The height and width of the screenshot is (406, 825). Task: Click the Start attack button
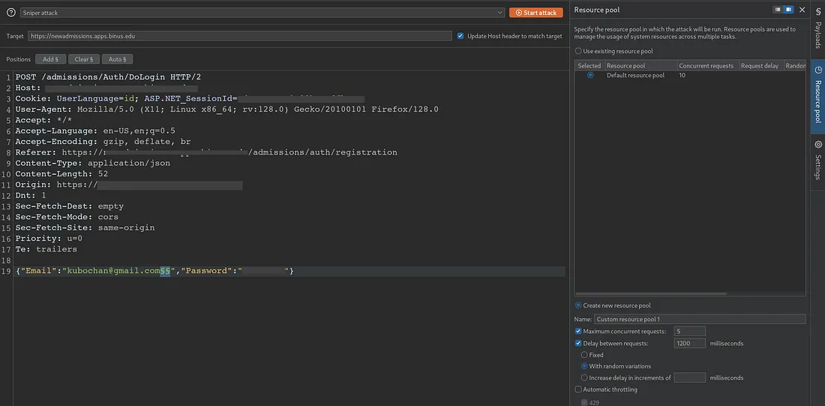(535, 13)
